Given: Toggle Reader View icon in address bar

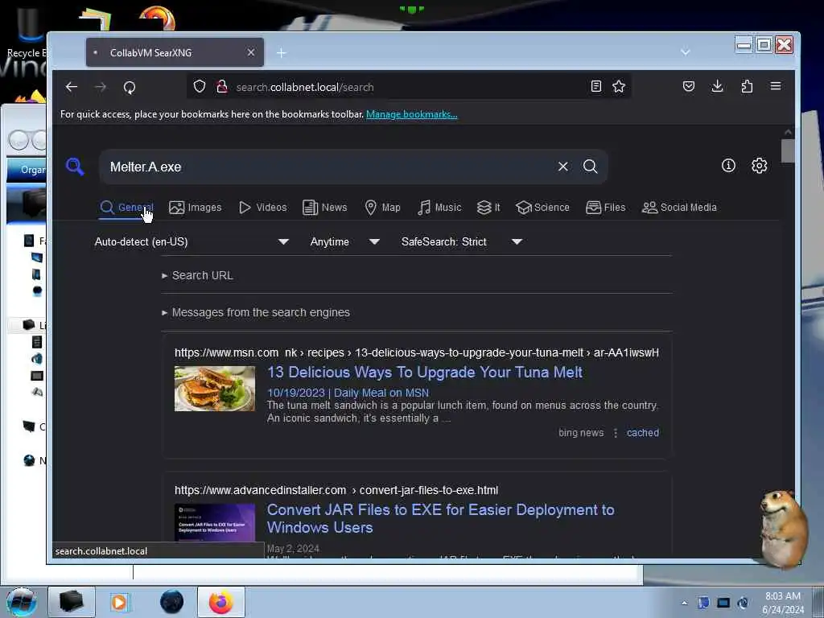Looking at the screenshot, I should coord(596,86).
